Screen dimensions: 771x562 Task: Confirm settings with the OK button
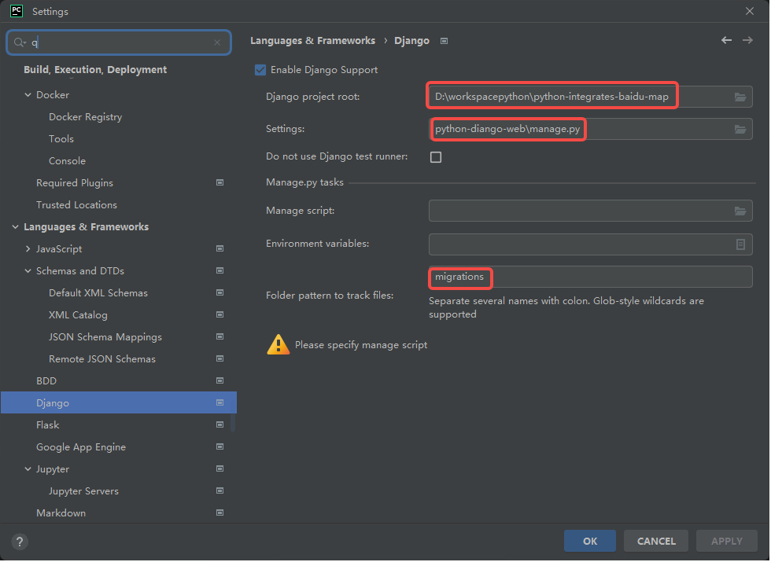click(x=589, y=542)
